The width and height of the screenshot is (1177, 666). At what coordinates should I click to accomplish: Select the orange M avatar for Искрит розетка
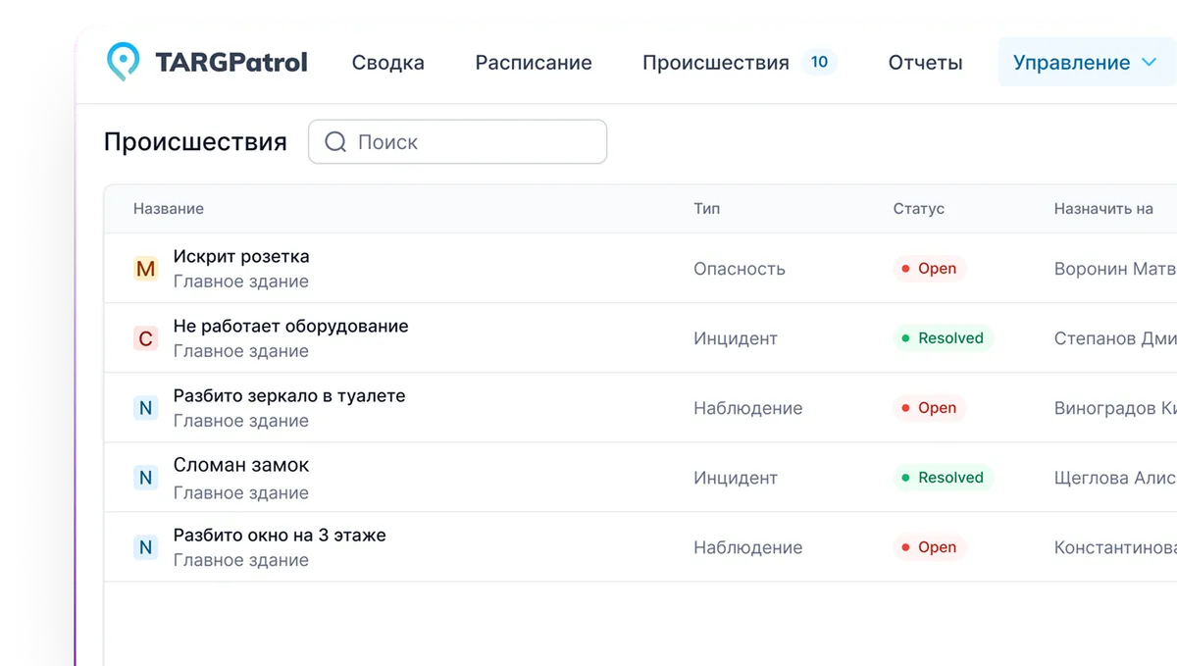[145, 268]
